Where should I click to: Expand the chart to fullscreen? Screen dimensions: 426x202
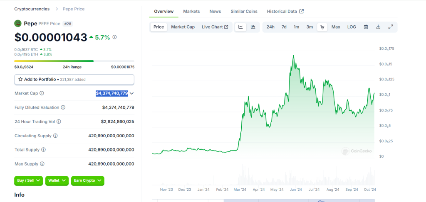pyautogui.click(x=391, y=27)
